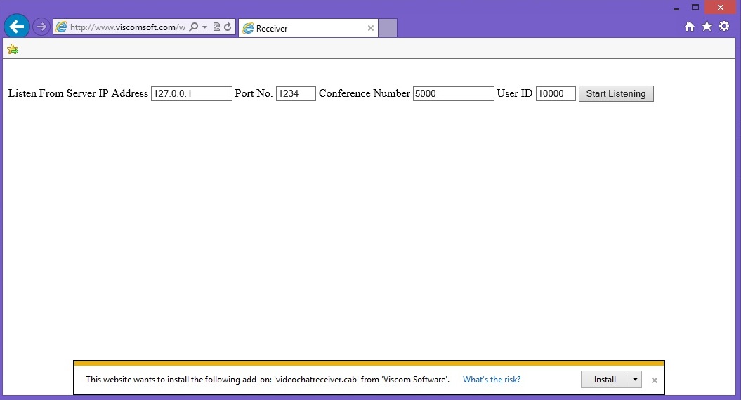The image size is (741, 400).
Task: Open a new blank tab
Action: tap(388, 28)
